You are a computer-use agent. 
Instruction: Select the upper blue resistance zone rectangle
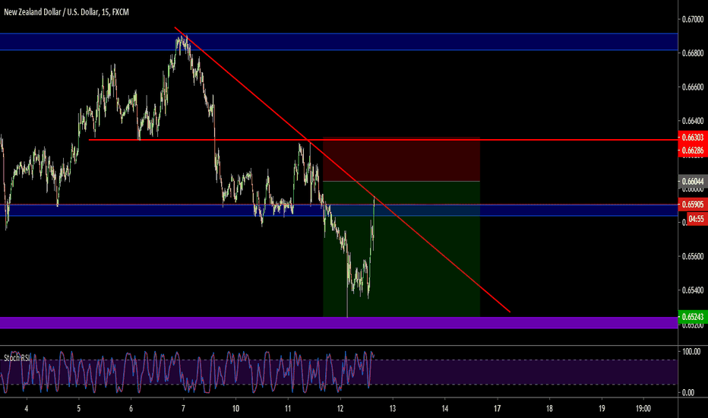339,42
